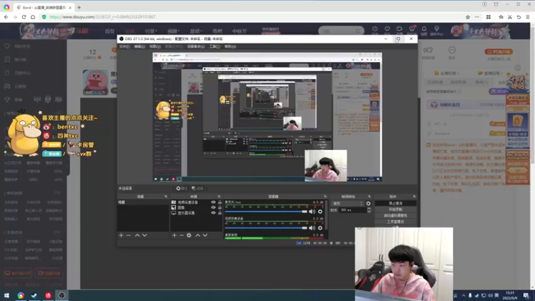
Task: Open the more options circle icon on Douyu page
Action: click(x=452, y=50)
